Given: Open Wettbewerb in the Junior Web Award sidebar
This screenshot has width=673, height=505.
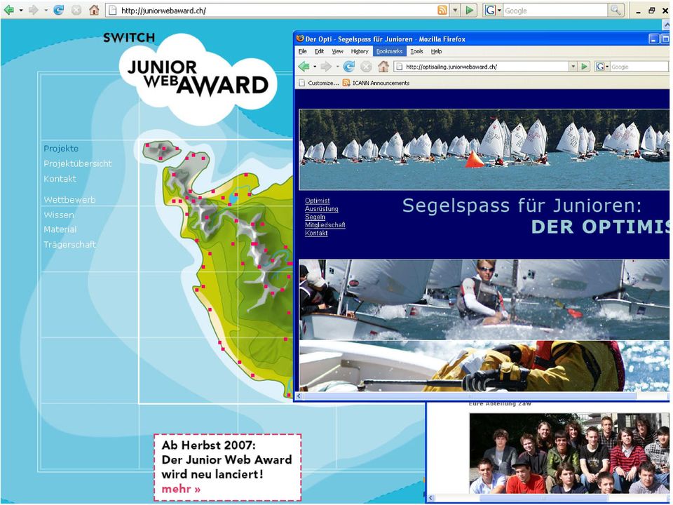Looking at the screenshot, I should pos(69,200).
